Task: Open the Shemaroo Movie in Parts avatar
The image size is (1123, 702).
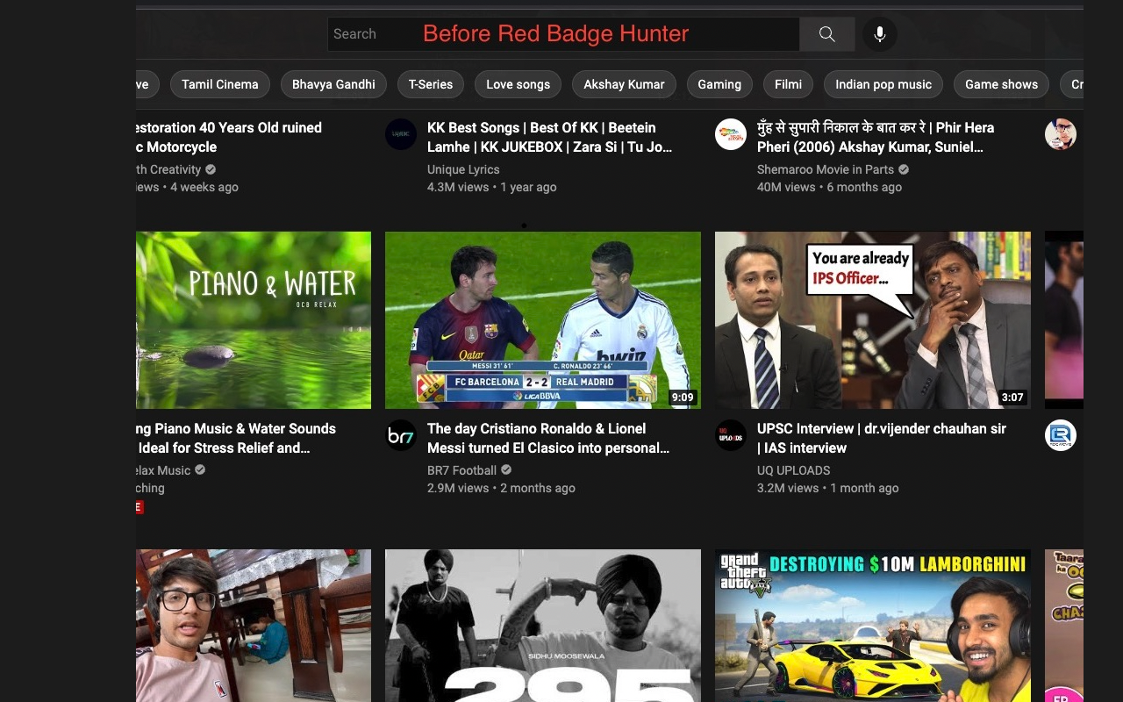Action: tap(731, 134)
